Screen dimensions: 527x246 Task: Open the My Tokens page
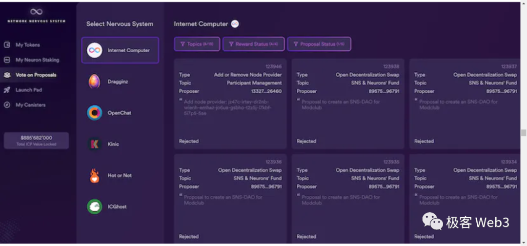27,45
